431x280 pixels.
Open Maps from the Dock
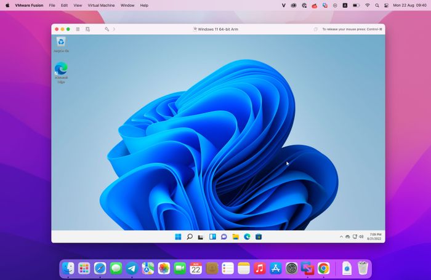(148, 268)
